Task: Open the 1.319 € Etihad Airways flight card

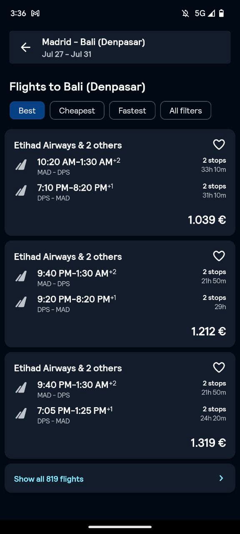Action: tap(120, 406)
